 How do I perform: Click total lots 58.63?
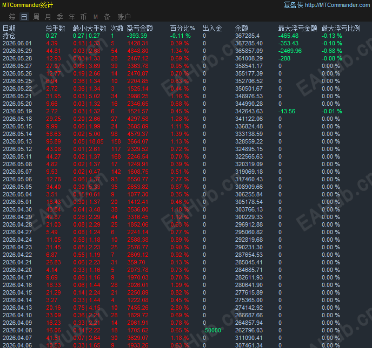(x=54, y=134)
